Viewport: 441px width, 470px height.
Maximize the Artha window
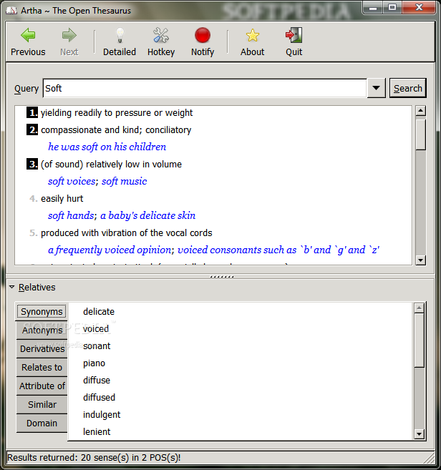coord(392,7)
